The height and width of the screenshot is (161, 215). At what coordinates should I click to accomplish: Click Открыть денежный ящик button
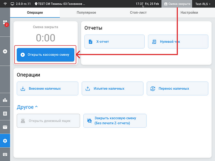point(48,121)
